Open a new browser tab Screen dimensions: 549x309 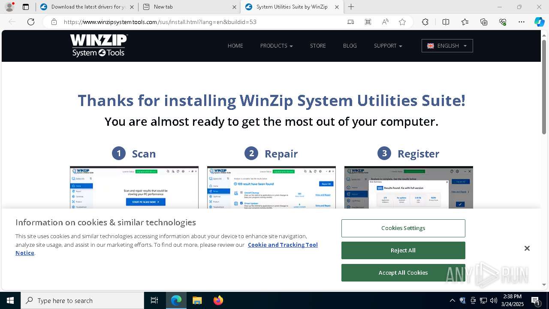click(351, 7)
